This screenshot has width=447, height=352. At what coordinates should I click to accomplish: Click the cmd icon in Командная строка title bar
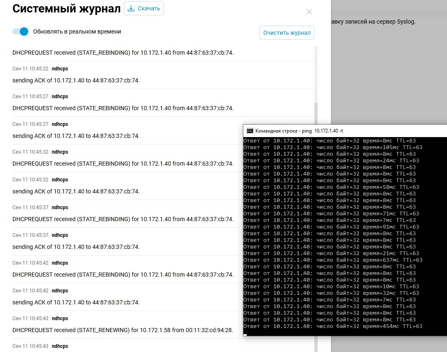point(250,131)
